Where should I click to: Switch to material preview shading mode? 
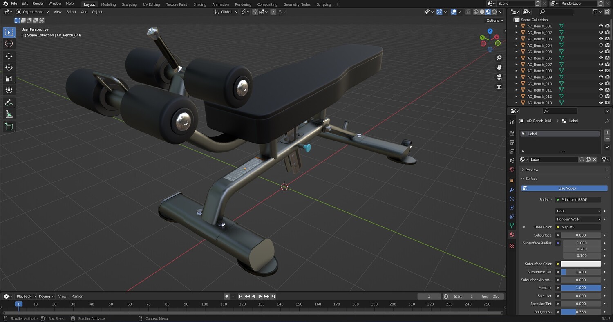[488, 12]
